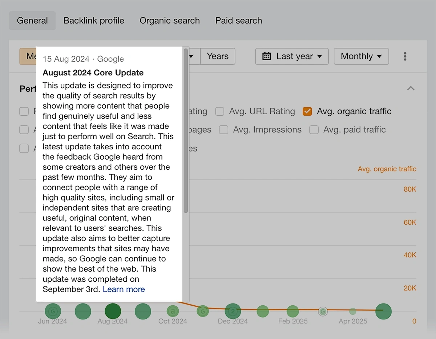Click the Aug 2024 axis label
The image size is (436, 339).
click(113, 321)
